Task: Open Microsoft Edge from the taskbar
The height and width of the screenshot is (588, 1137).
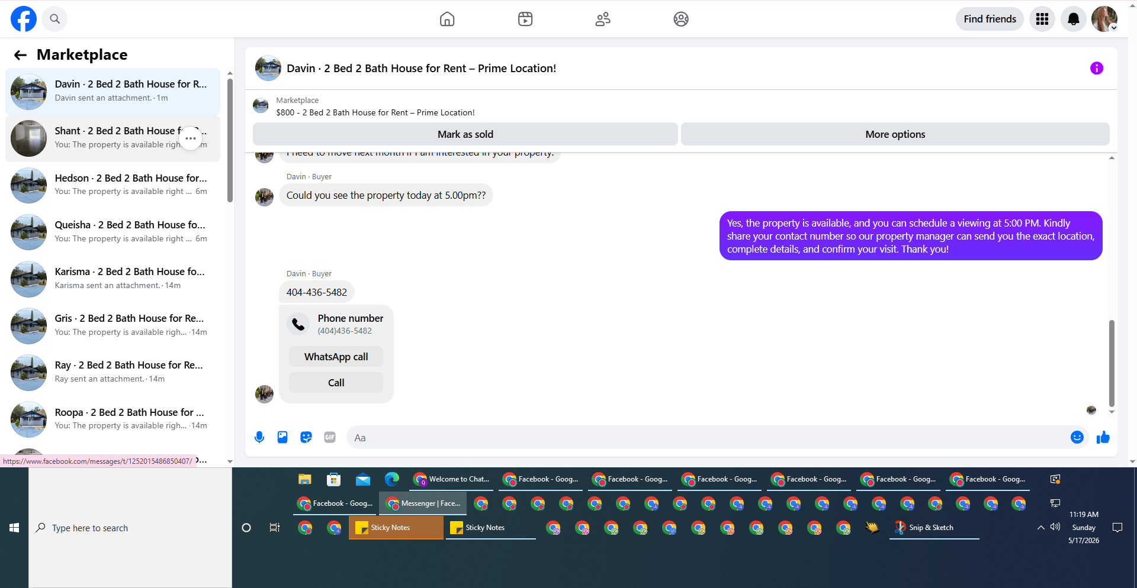Action: point(392,479)
